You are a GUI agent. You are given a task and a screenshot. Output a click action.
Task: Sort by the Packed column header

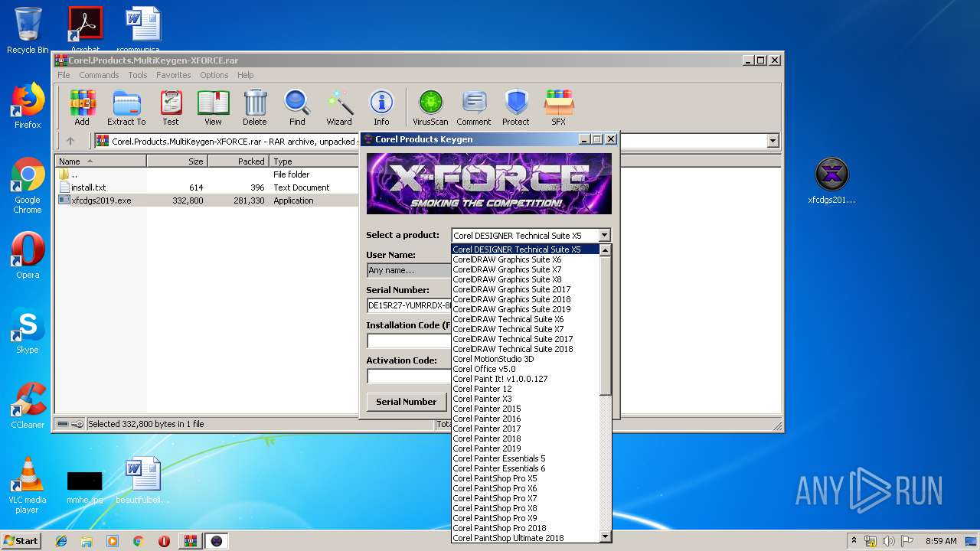tap(238, 161)
